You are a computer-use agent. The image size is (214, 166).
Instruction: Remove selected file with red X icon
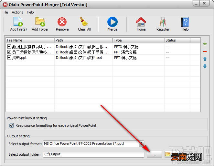[62, 22]
